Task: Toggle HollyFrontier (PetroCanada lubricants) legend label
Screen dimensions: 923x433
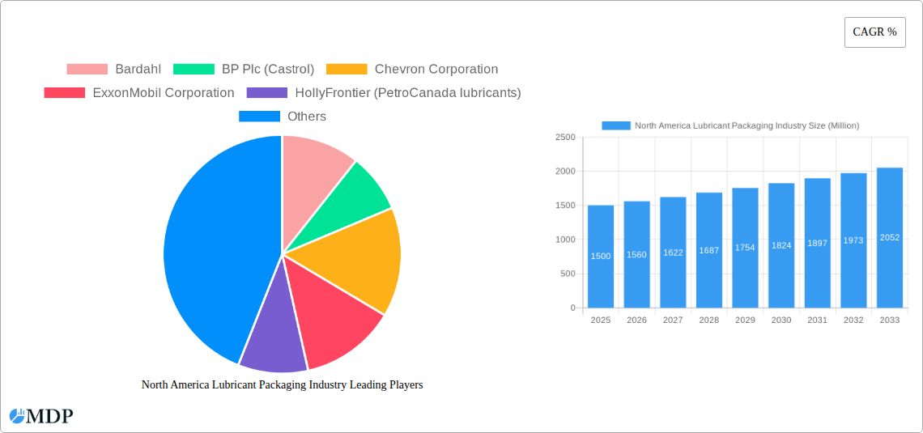Action: point(408,93)
